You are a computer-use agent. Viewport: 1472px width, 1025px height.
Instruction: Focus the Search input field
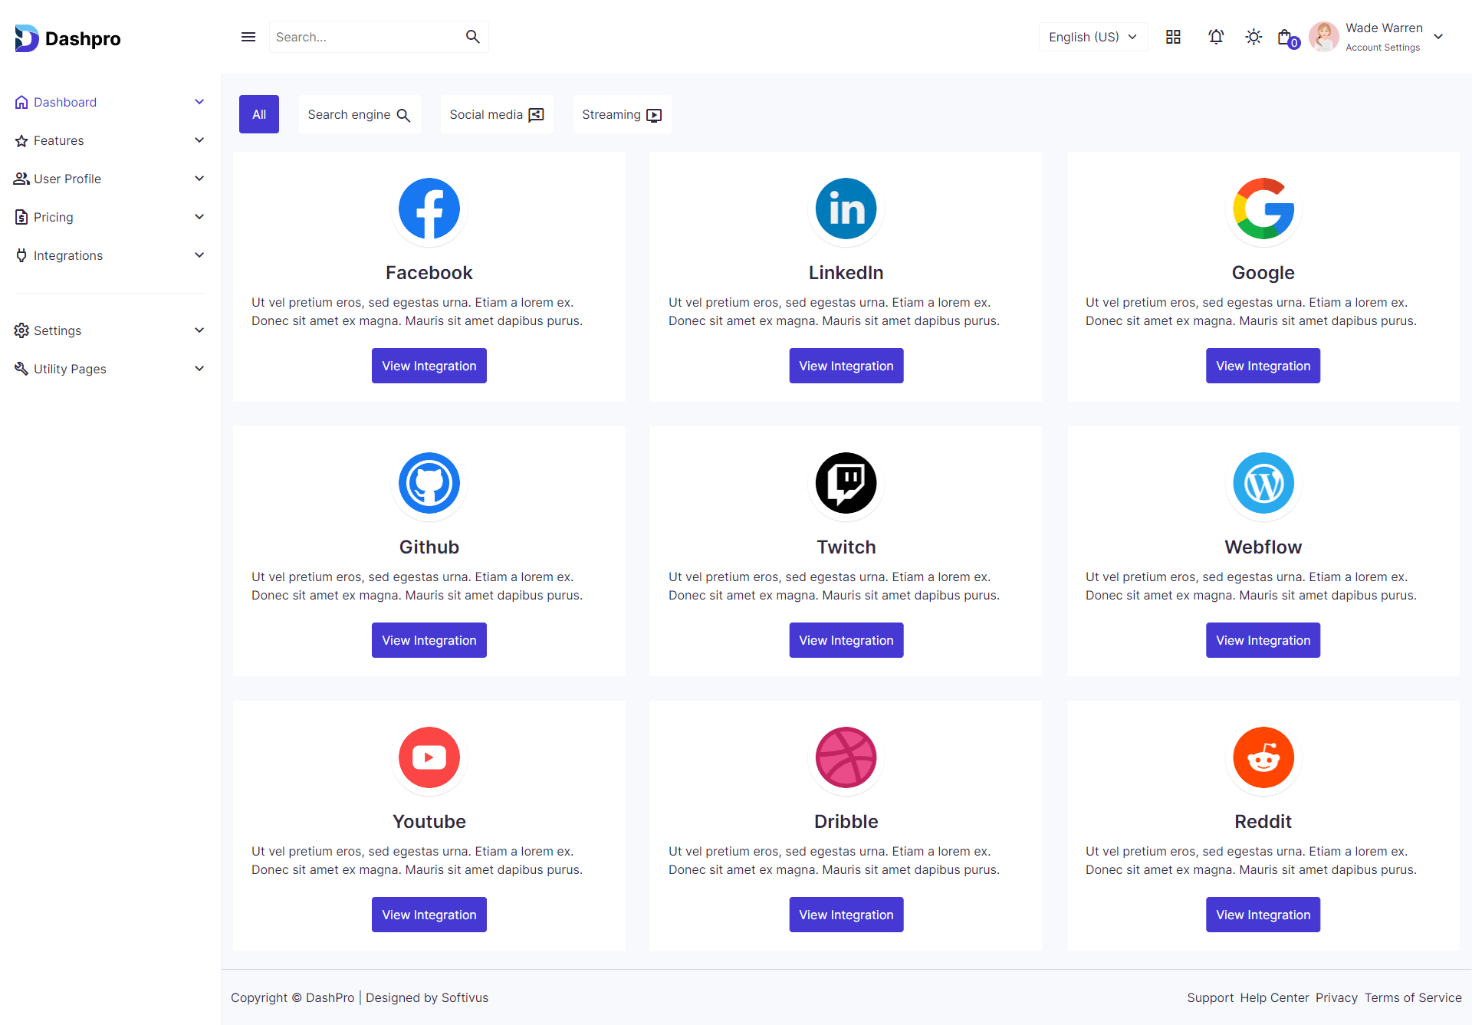(x=364, y=37)
